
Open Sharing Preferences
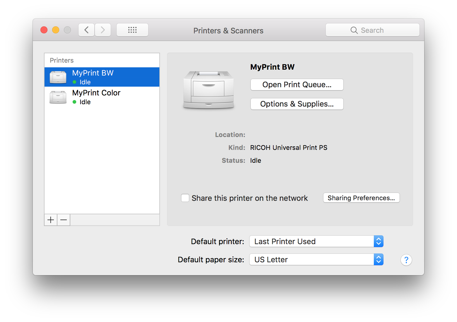pos(361,198)
